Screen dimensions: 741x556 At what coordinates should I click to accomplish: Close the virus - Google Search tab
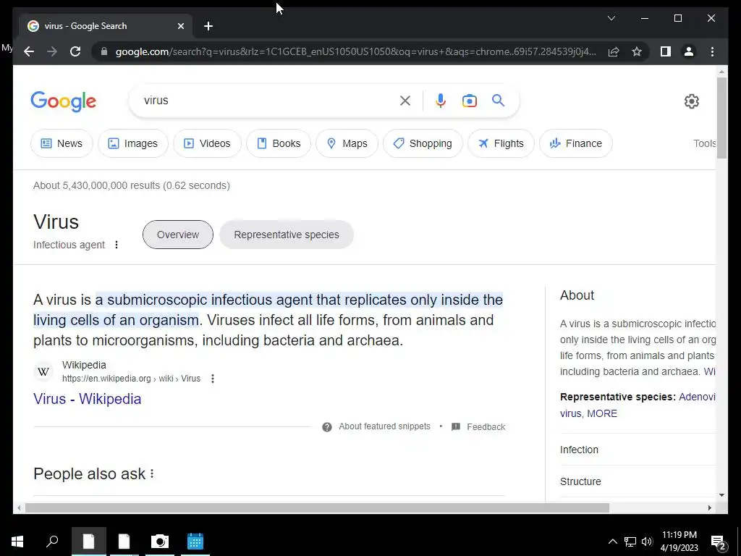coord(180,26)
